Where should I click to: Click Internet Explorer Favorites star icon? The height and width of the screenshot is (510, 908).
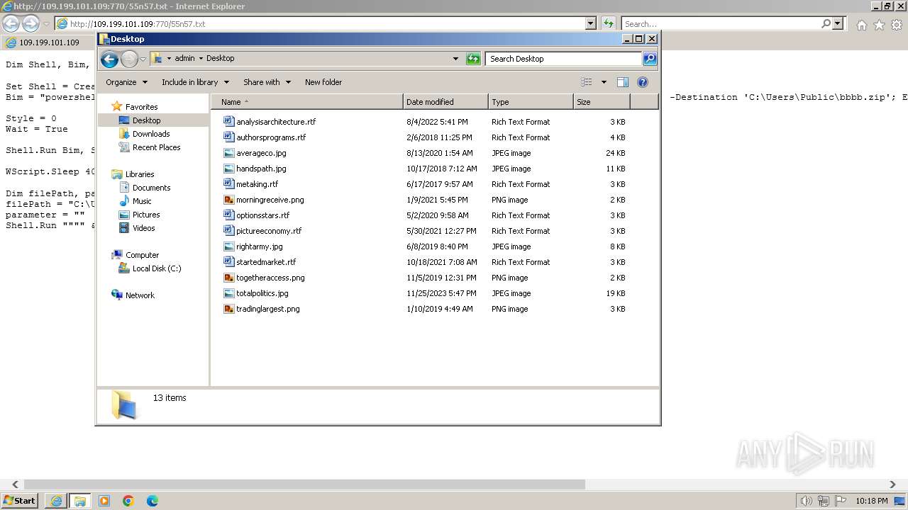pos(879,25)
